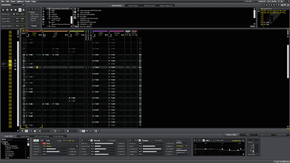The image size is (290, 163).
Task: Select Chorus in effects list
Action: (8, 150)
